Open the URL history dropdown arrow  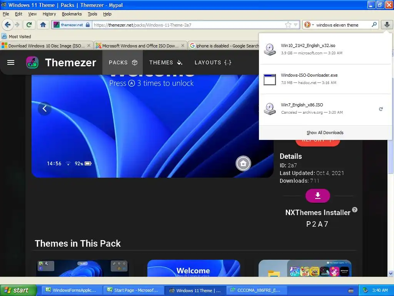pyautogui.click(x=296, y=25)
